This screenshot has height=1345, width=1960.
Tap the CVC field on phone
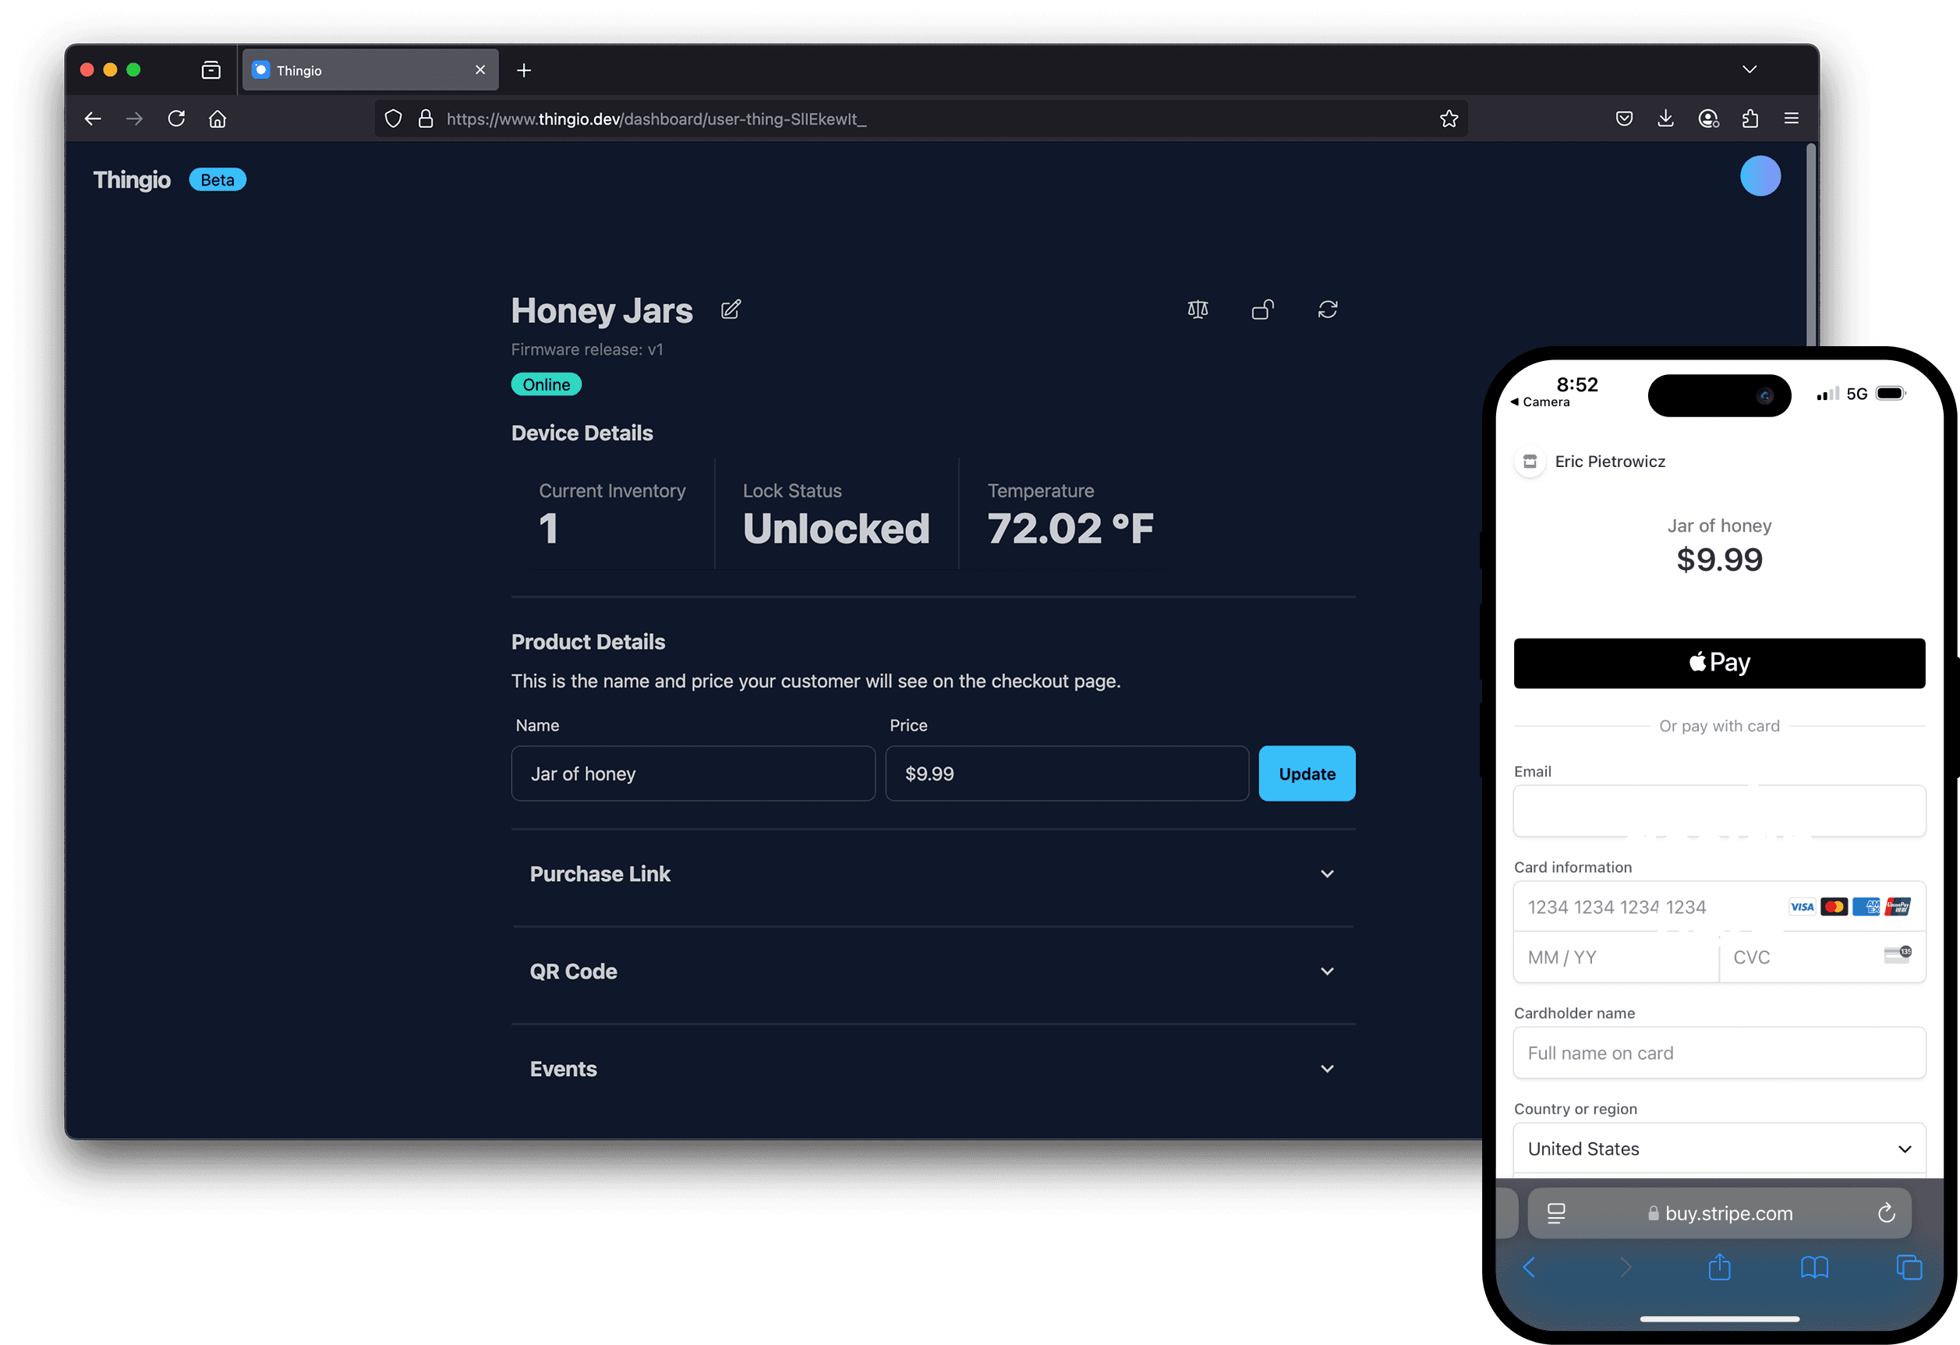click(1823, 957)
